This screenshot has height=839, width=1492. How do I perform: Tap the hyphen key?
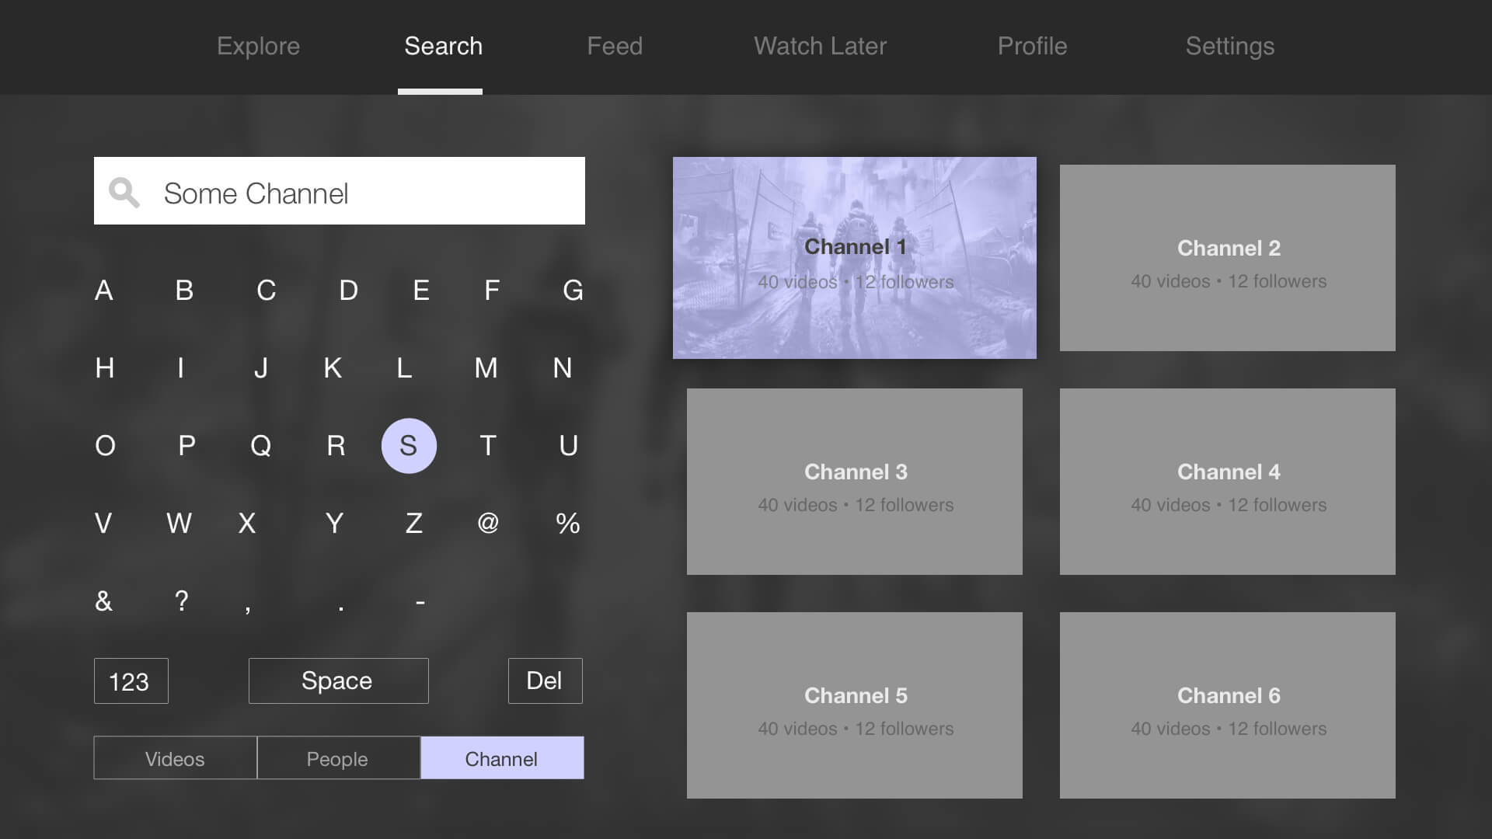coord(420,602)
